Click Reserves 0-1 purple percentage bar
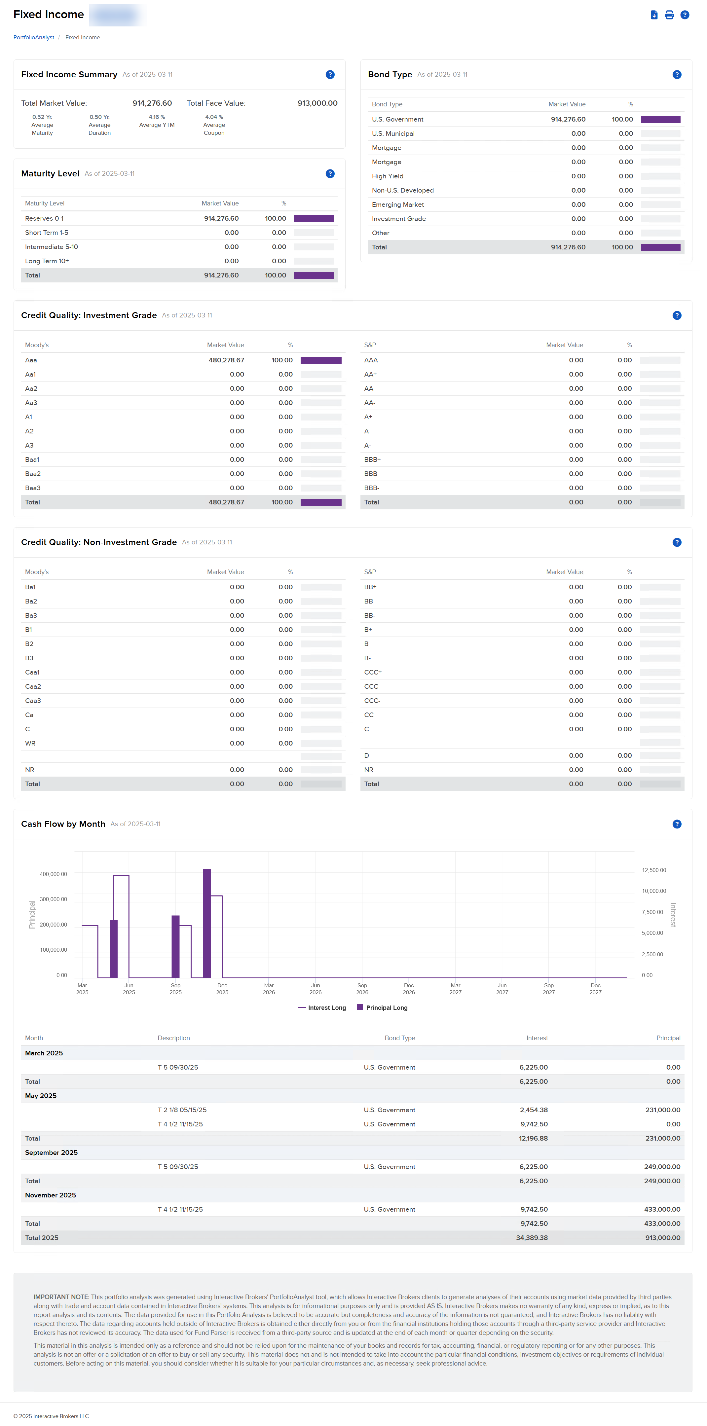 (314, 219)
